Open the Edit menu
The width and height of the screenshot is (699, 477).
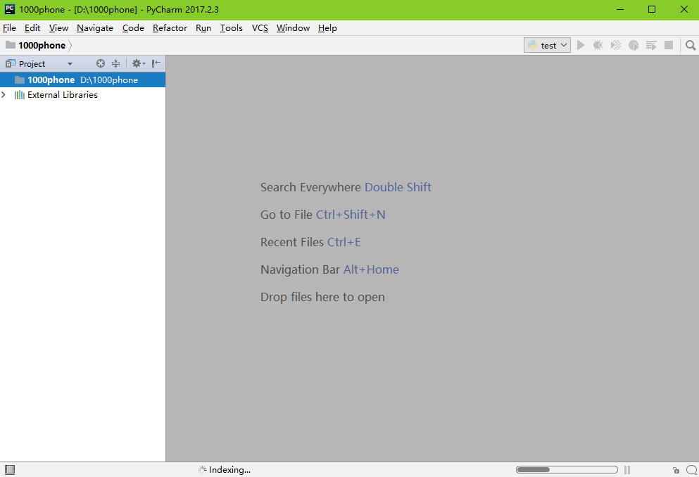pos(32,27)
